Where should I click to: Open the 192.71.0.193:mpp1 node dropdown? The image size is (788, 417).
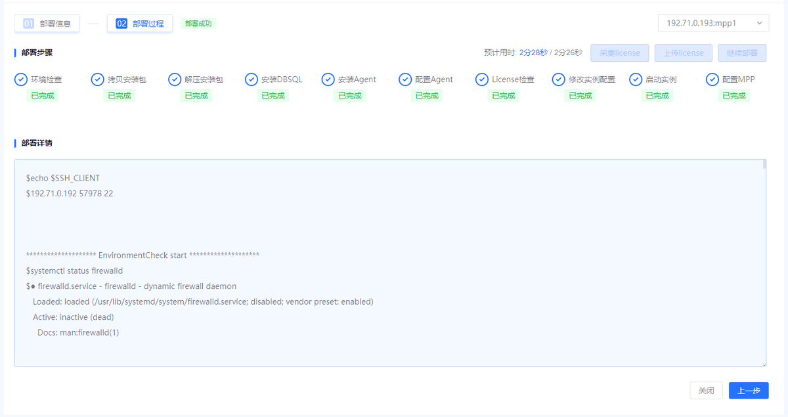tap(713, 23)
